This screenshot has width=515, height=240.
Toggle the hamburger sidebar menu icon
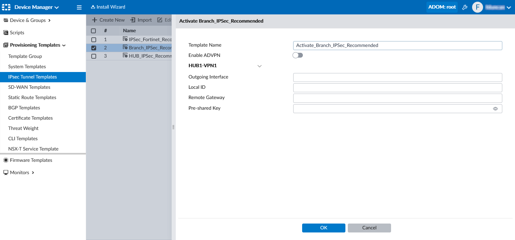(x=79, y=7)
